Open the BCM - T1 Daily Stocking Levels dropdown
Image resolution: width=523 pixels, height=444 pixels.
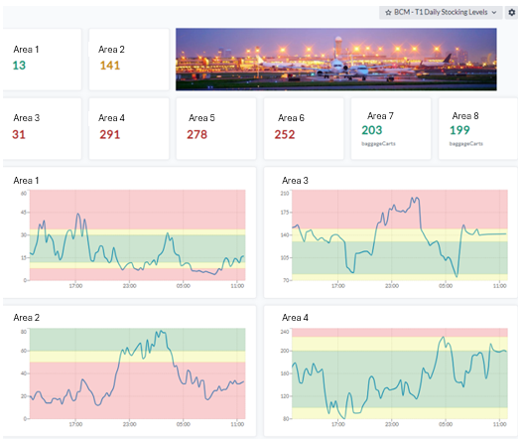pyautogui.click(x=441, y=12)
